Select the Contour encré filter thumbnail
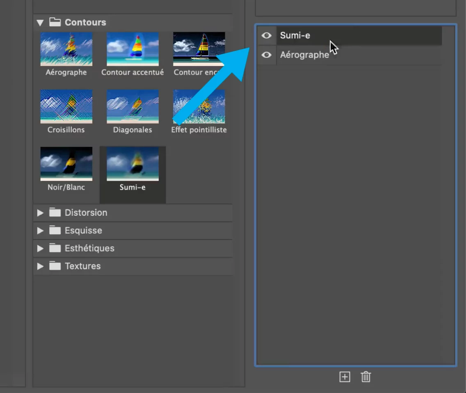Screen dimensions: 466x393 click(199, 49)
